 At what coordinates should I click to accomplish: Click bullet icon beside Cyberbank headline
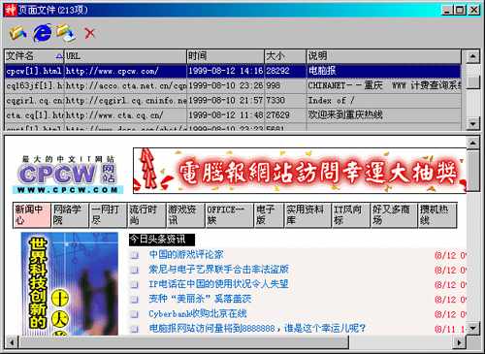pos(135,314)
